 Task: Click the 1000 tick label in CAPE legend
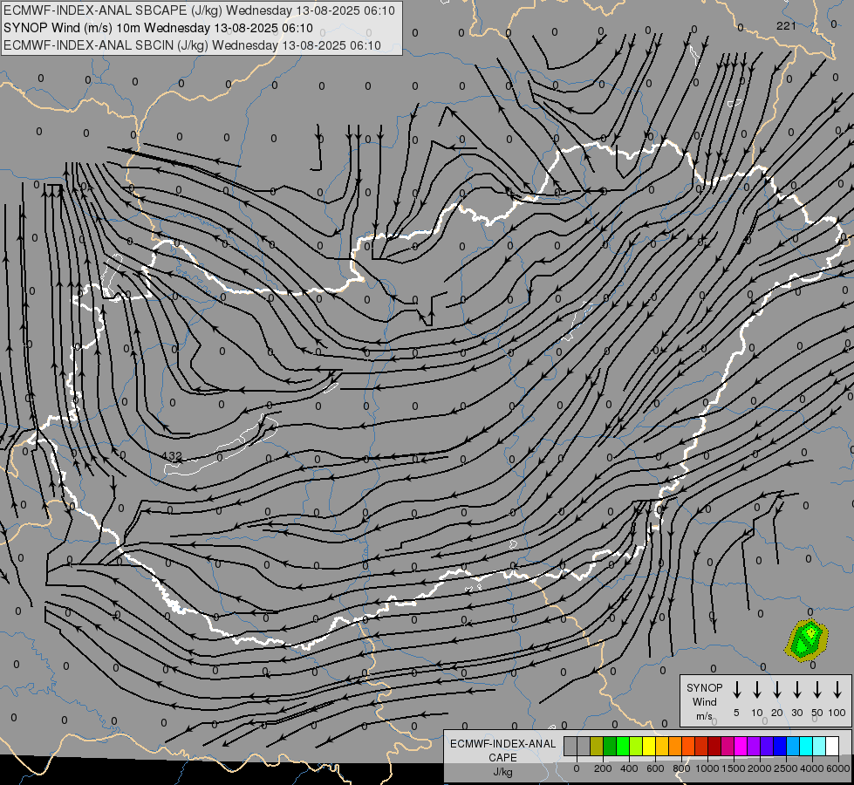(x=707, y=768)
